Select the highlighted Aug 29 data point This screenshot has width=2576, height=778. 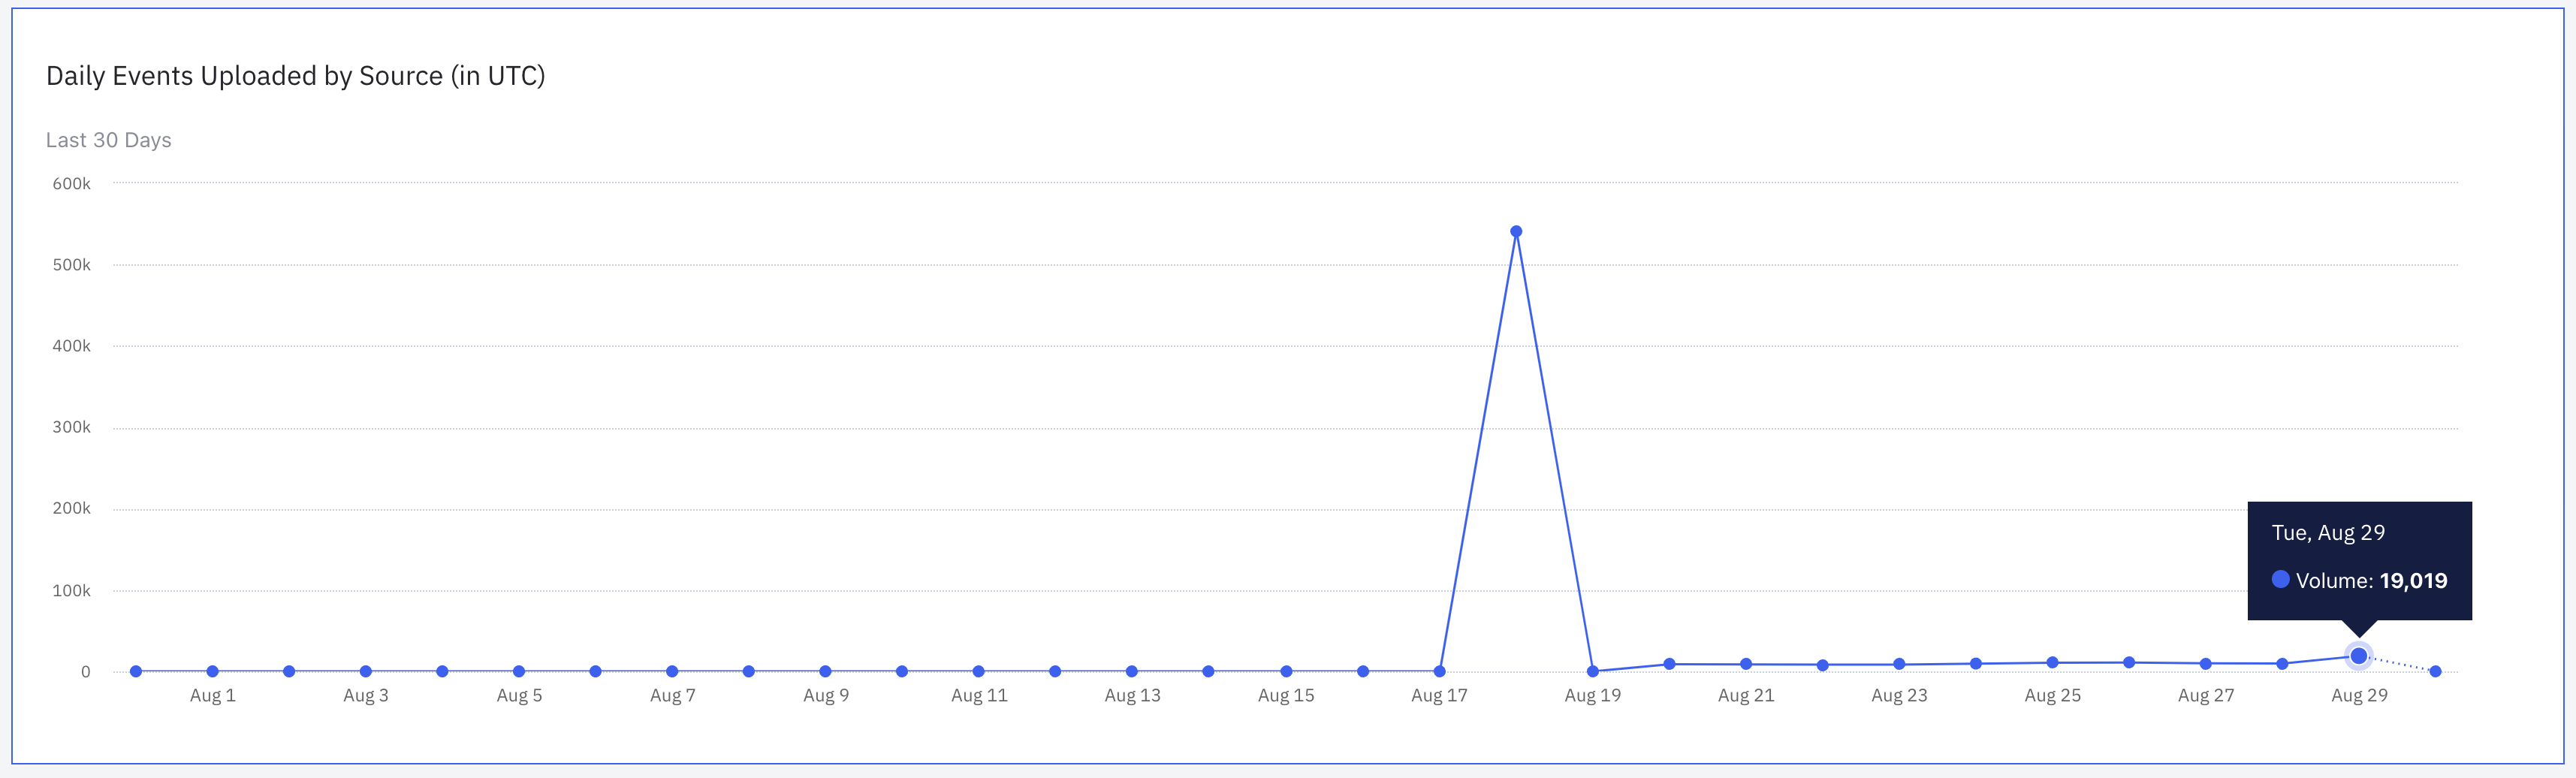(2359, 656)
